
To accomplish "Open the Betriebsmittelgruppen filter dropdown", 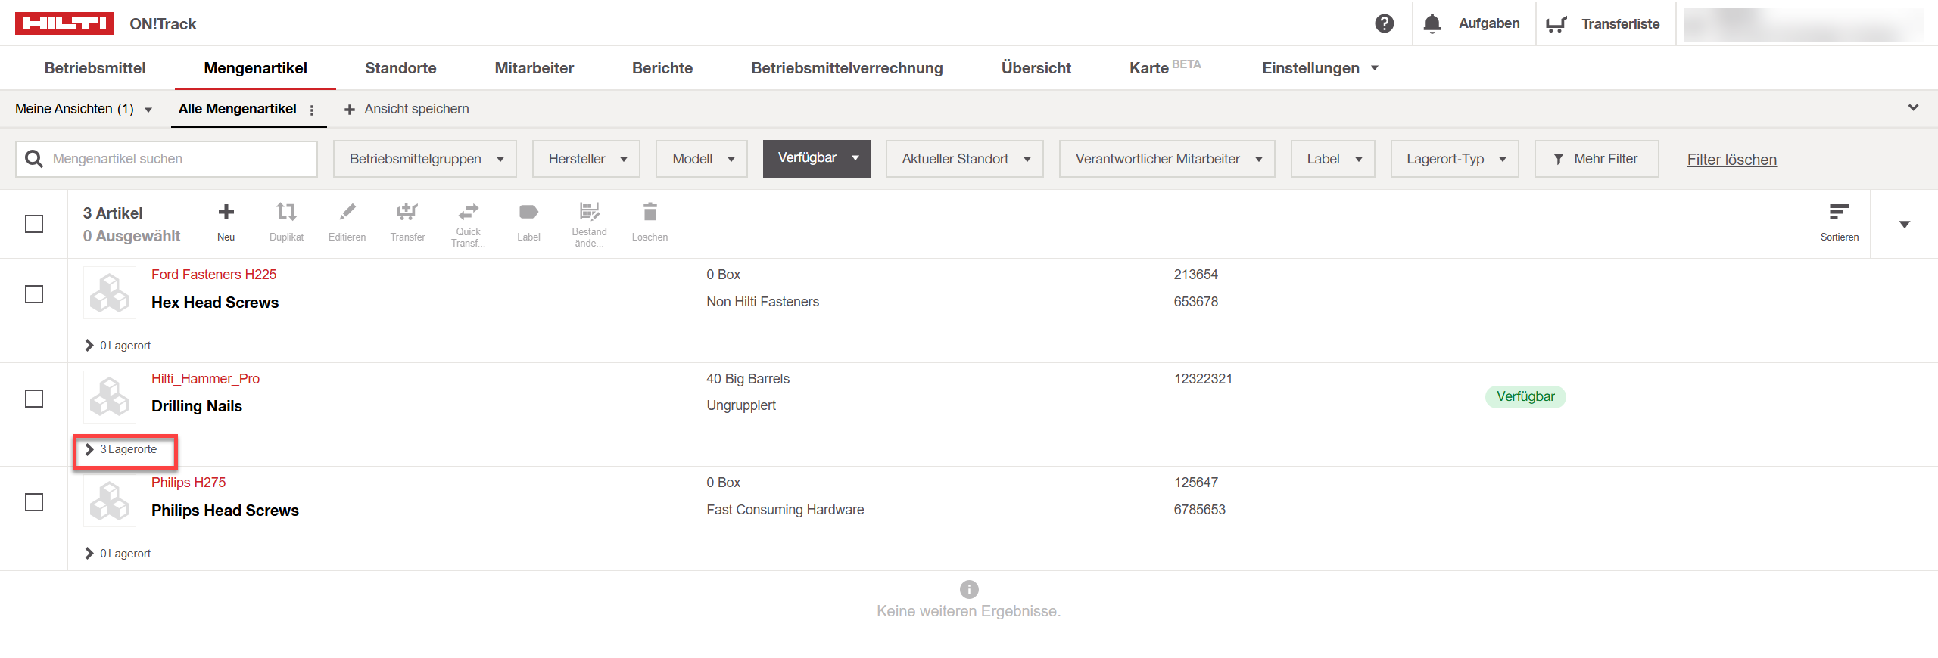I will (x=425, y=159).
